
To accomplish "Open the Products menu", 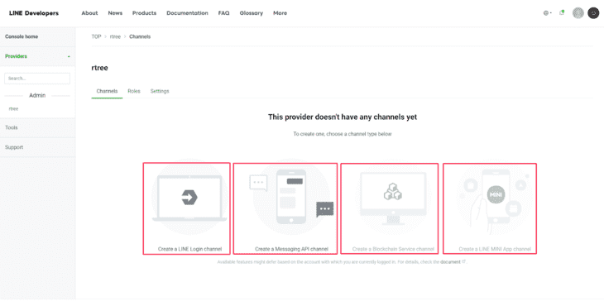I will (145, 13).
